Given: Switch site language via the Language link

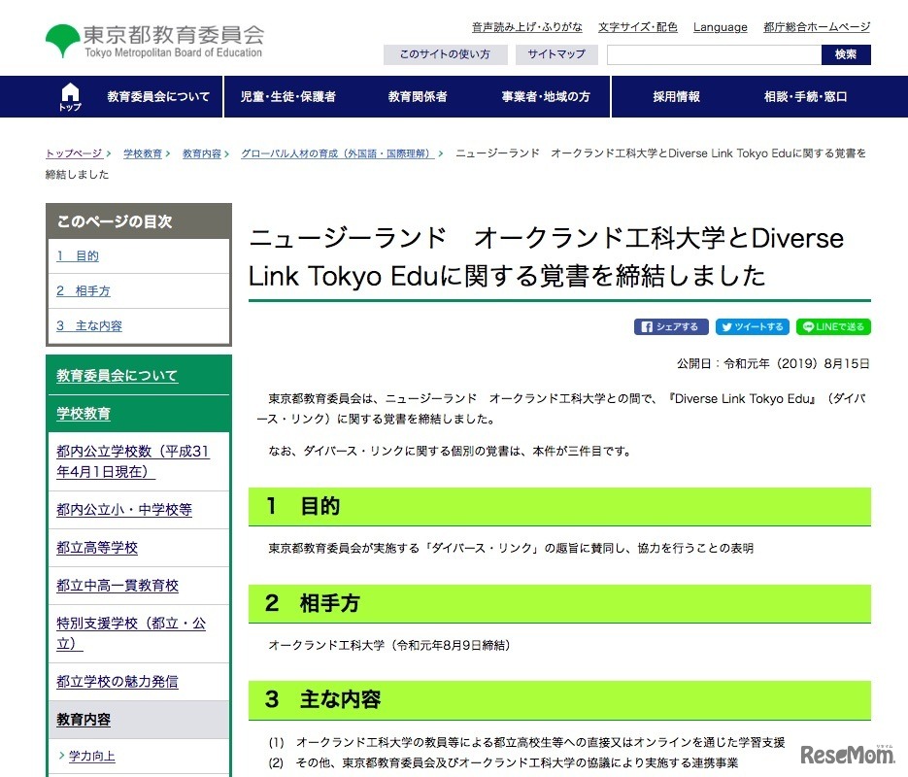Looking at the screenshot, I should [720, 26].
